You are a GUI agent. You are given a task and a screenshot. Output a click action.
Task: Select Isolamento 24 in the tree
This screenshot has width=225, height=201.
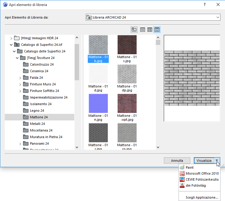tap(41, 104)
